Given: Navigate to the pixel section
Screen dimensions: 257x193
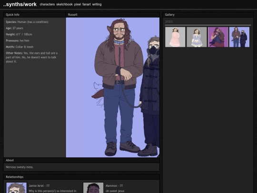Looking at the screenshot, I should [78, 4].
